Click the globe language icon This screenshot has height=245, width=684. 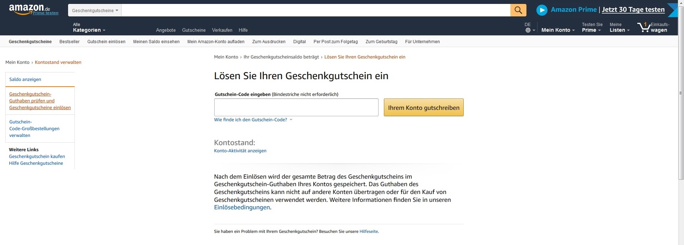pos(528,30)
